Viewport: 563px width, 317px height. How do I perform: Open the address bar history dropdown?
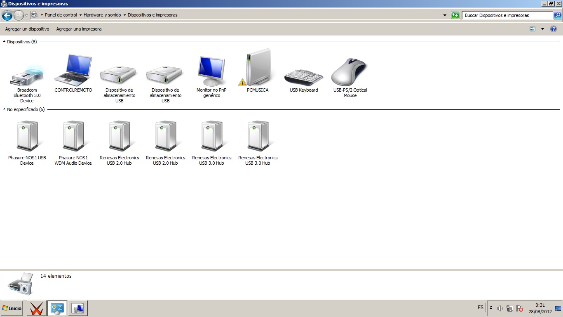pos(445,15)
